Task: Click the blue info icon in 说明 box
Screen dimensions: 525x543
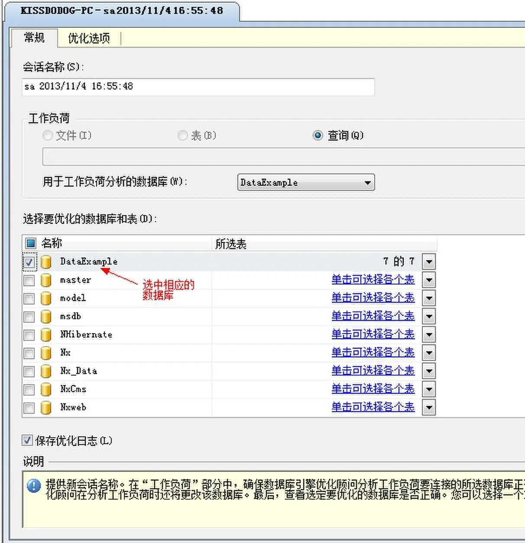Action: click(34, 485)
